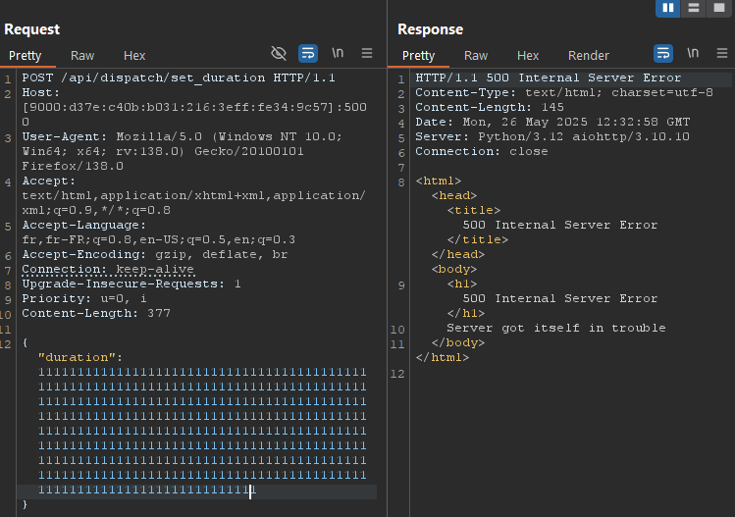The image size is (735, 517).
Task: Click the closing </html> tag
Action: point(442,358)
